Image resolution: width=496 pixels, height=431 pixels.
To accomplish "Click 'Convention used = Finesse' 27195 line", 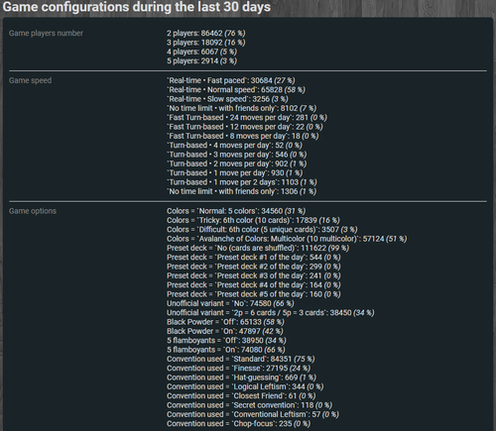I will (x=238, y=368).
